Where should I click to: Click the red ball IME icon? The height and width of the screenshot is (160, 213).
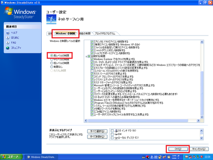click(x=148, y=157)
